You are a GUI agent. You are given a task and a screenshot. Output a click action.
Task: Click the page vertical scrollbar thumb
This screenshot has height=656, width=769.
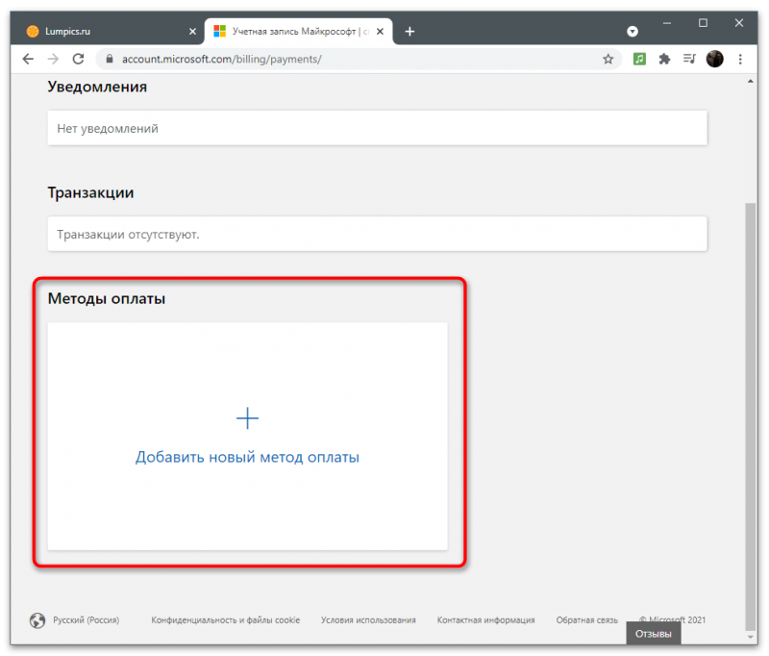[750, 416]
